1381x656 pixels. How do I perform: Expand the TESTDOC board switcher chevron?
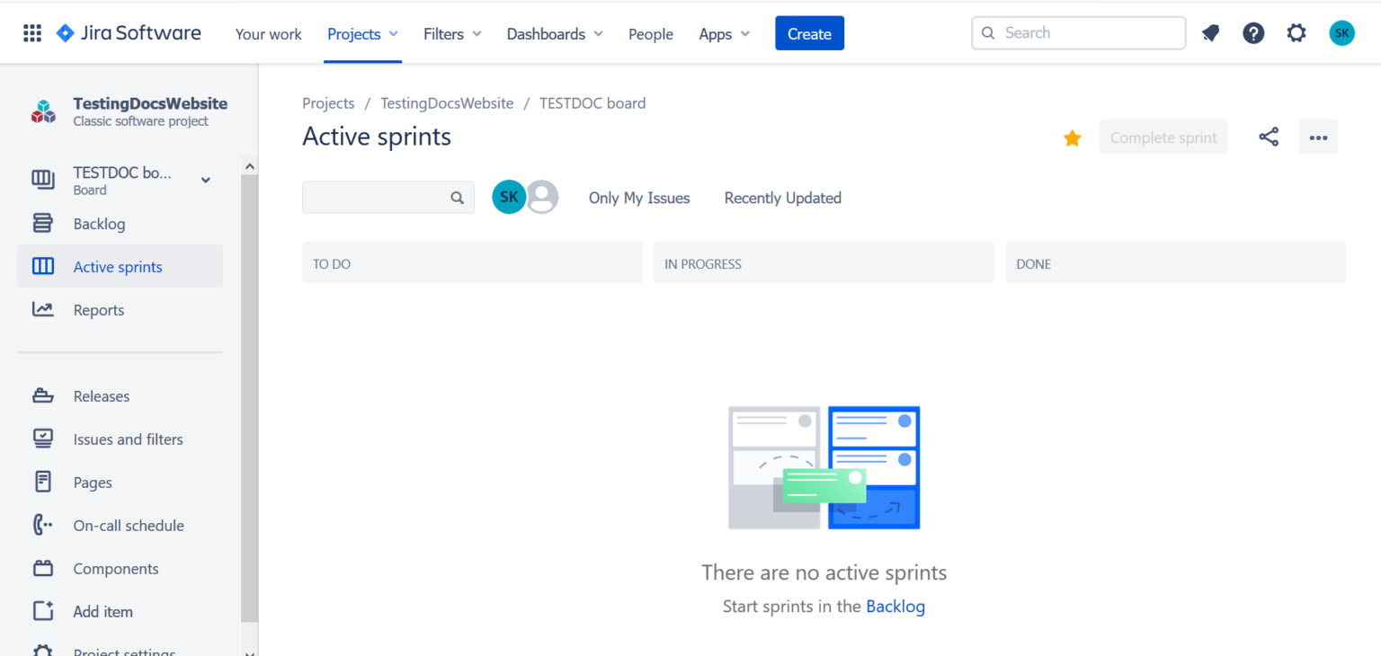pyautogui.click(x=205, y=180)
